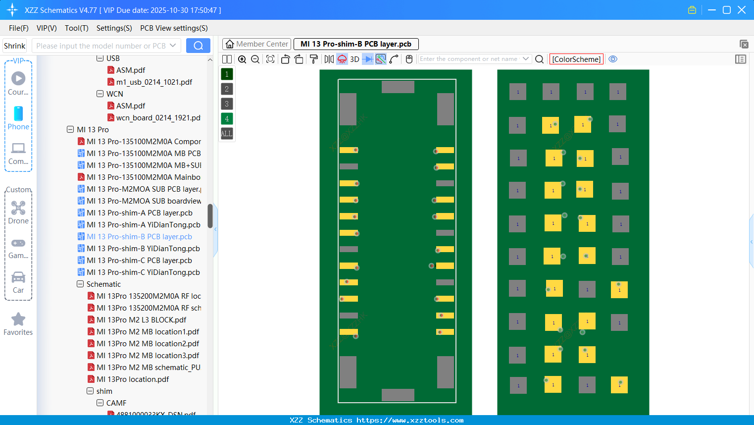Select the zoom in tool

(242, 59)
